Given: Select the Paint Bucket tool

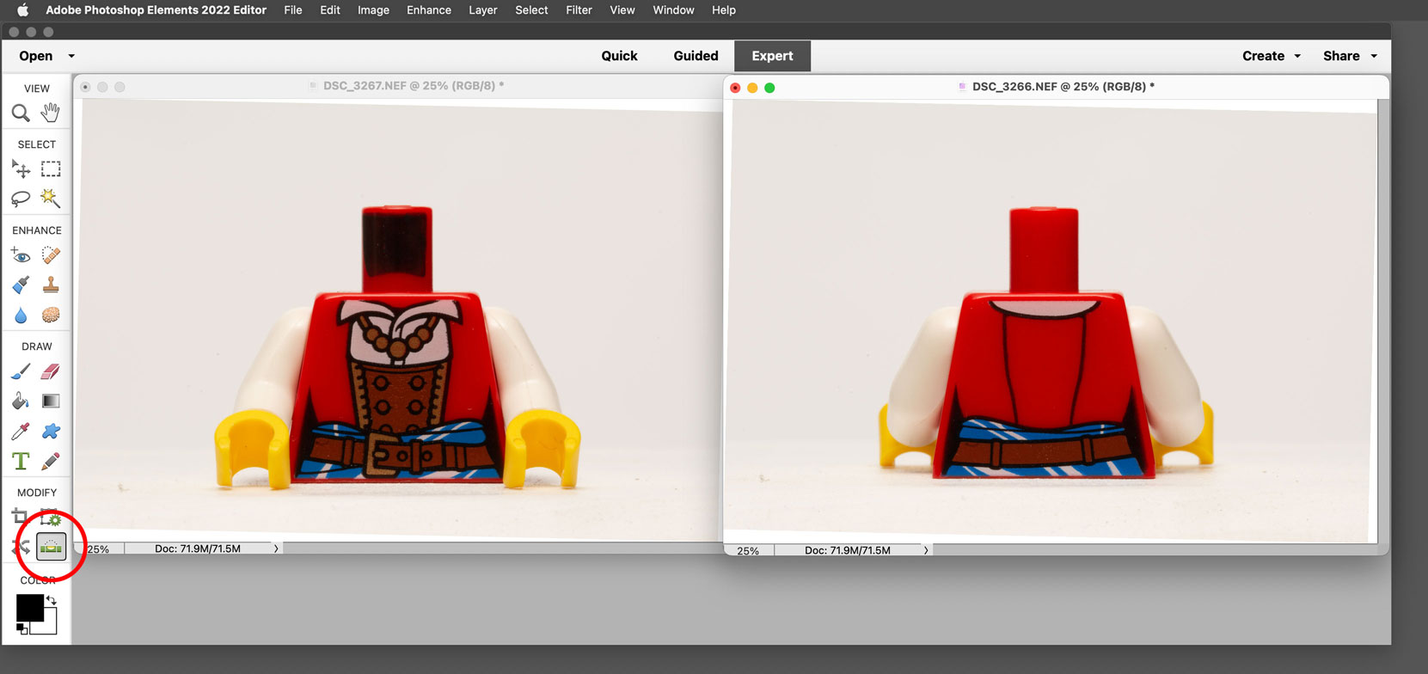Looking at the screenshot, I should [x=21, y=401].
